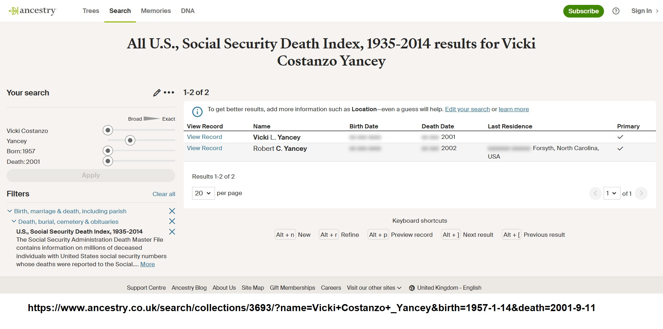Click More to expand collection description
Image resolution: width=663 pixels, height=329 pixels.
pos(147,264)
